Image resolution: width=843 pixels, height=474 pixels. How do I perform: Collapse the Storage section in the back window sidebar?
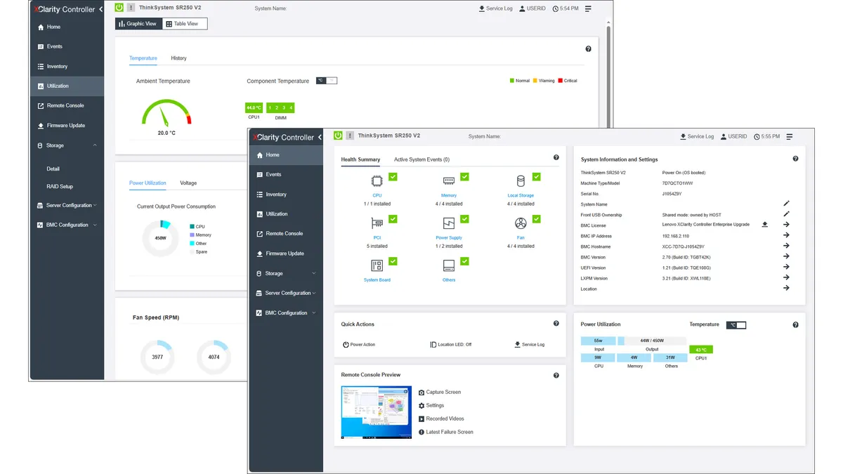pyautogui.click(x=95, y=145)
